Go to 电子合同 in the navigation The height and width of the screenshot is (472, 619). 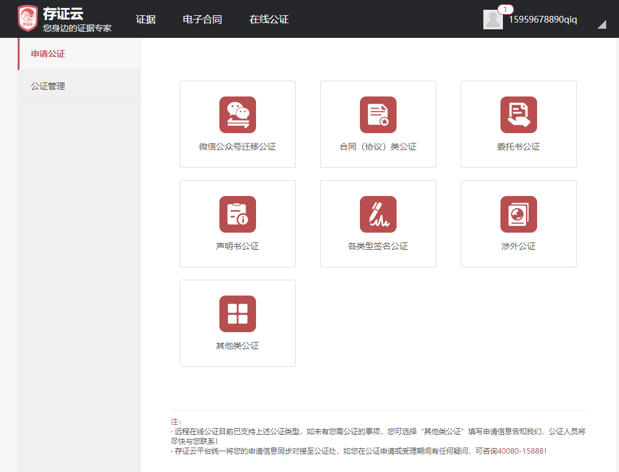(x=202, y=20)
